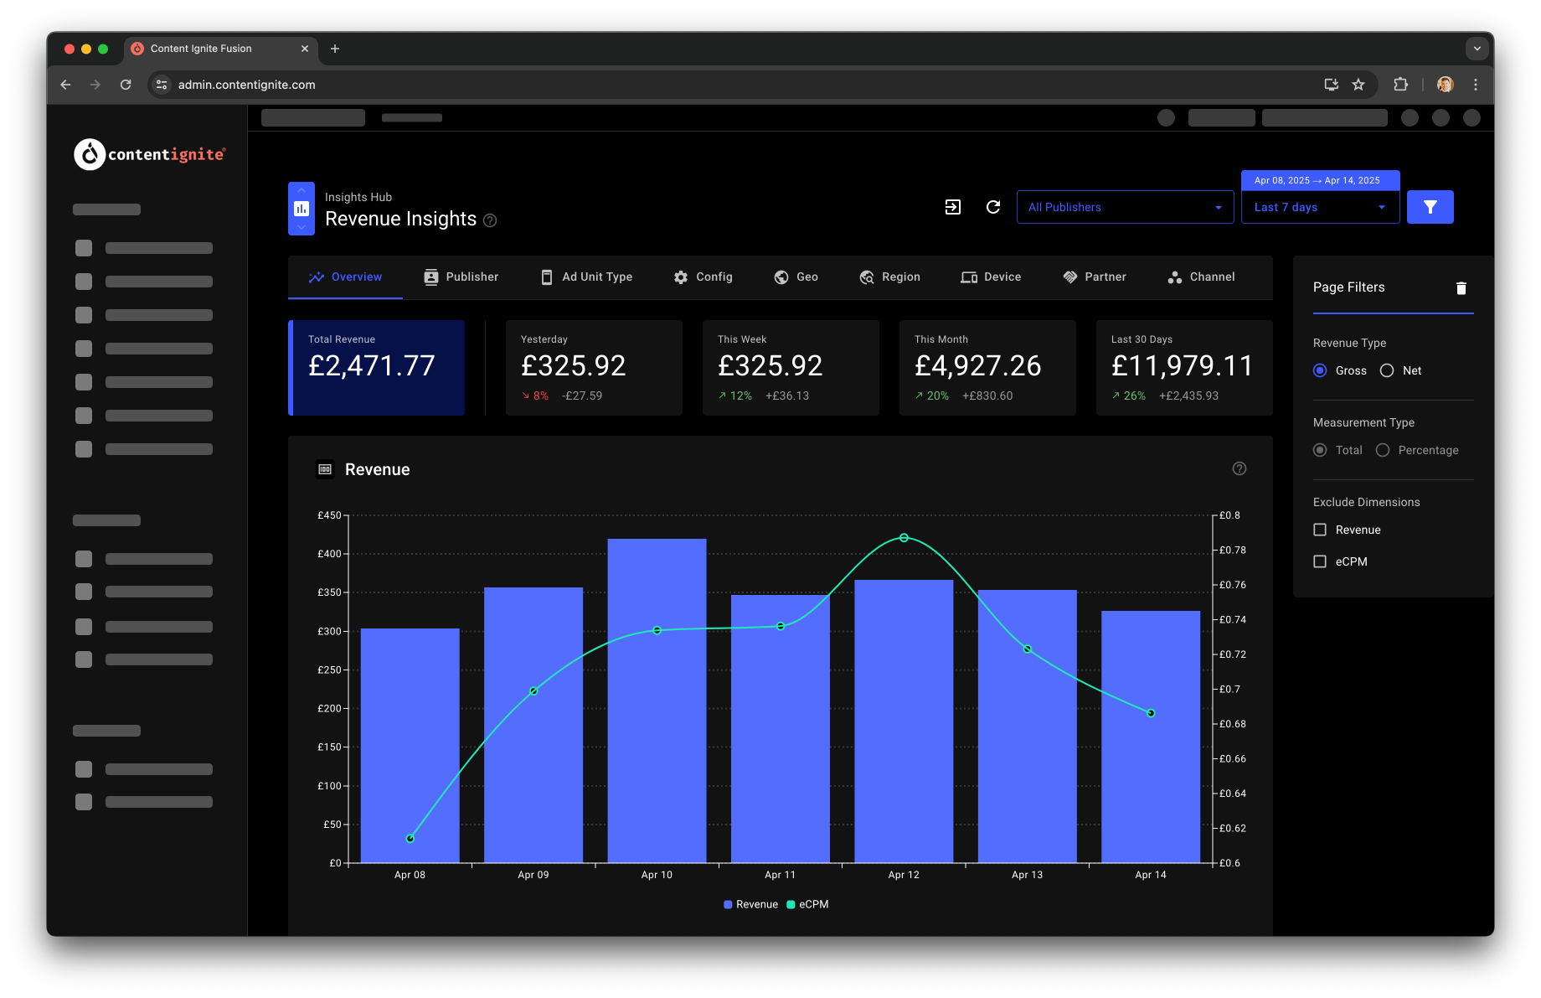Open Chrome three-dot menu

(1476, 85)
